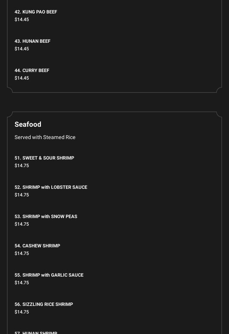The image size is (229, 334).
Task: Click the partially visible Hunan Shrimp item
Action: [36, 333]
